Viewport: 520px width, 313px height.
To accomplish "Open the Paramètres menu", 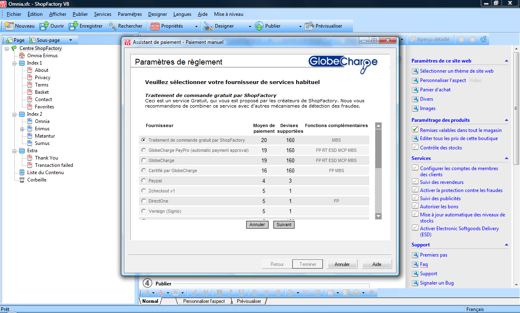I will click(130, 14).
